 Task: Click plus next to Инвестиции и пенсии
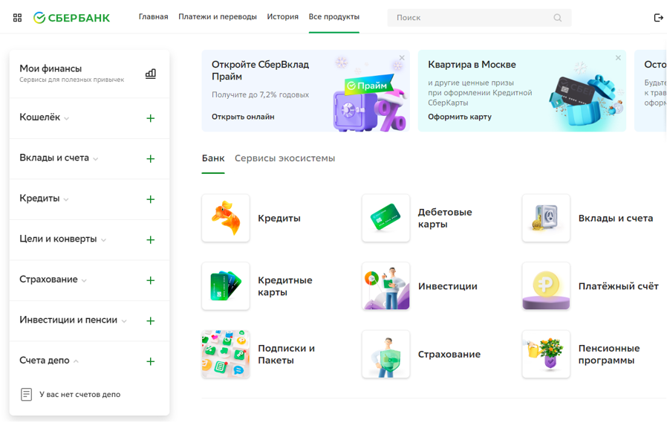[150, 321]
